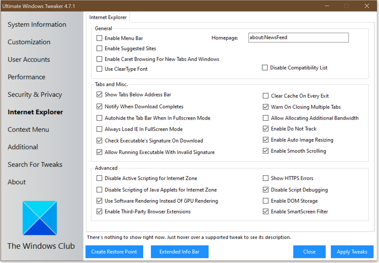Select Internet Explorer in sidebar

click(35, 112)
